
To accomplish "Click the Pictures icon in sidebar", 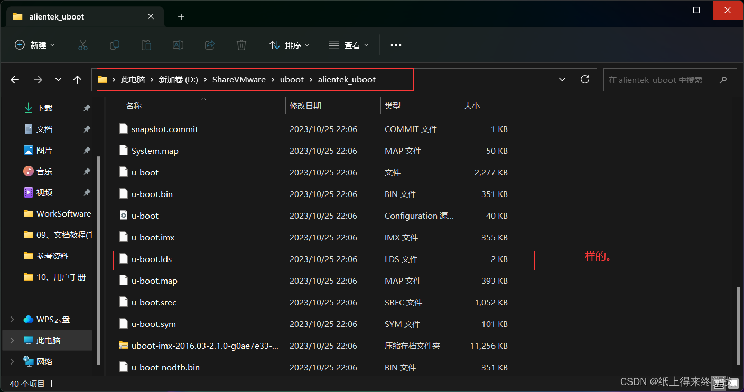I will tap(29, 150).
